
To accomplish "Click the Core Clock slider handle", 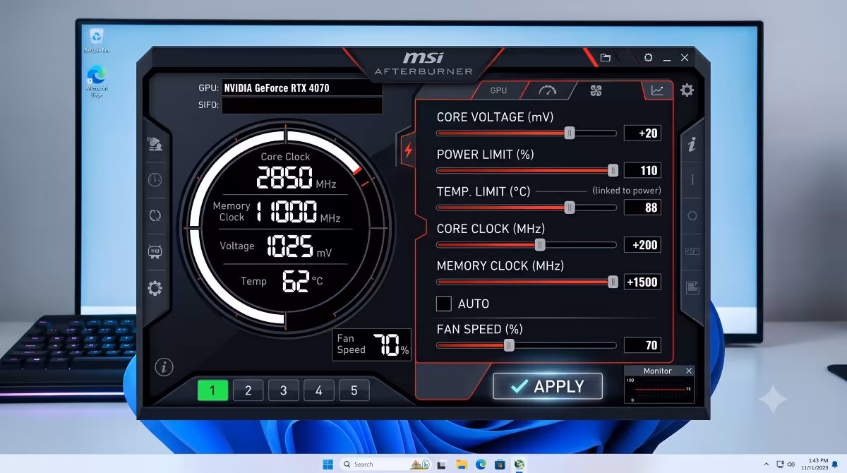I will (x=540, y=245).
